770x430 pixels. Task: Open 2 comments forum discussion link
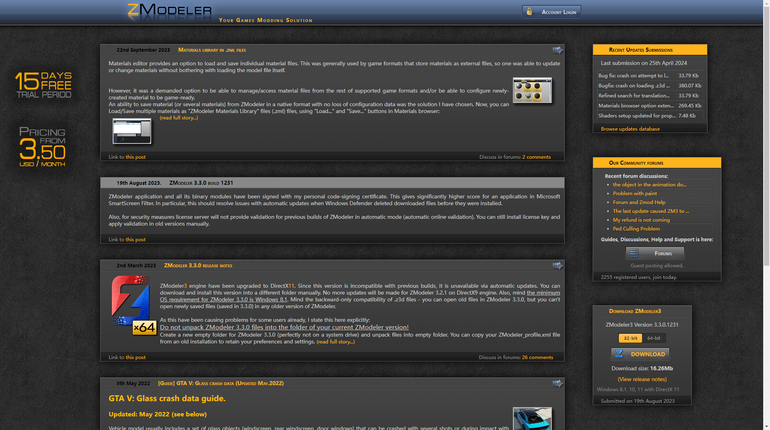[537, 157]
